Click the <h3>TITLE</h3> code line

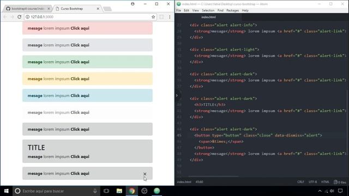point(210,105)
